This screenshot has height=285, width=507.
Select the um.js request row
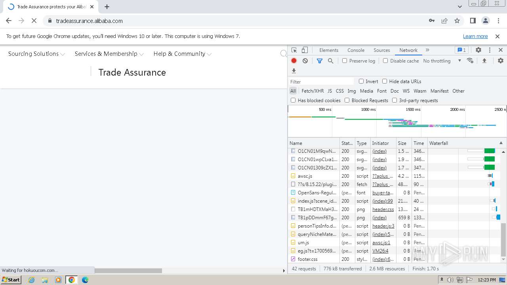point(395,243)
